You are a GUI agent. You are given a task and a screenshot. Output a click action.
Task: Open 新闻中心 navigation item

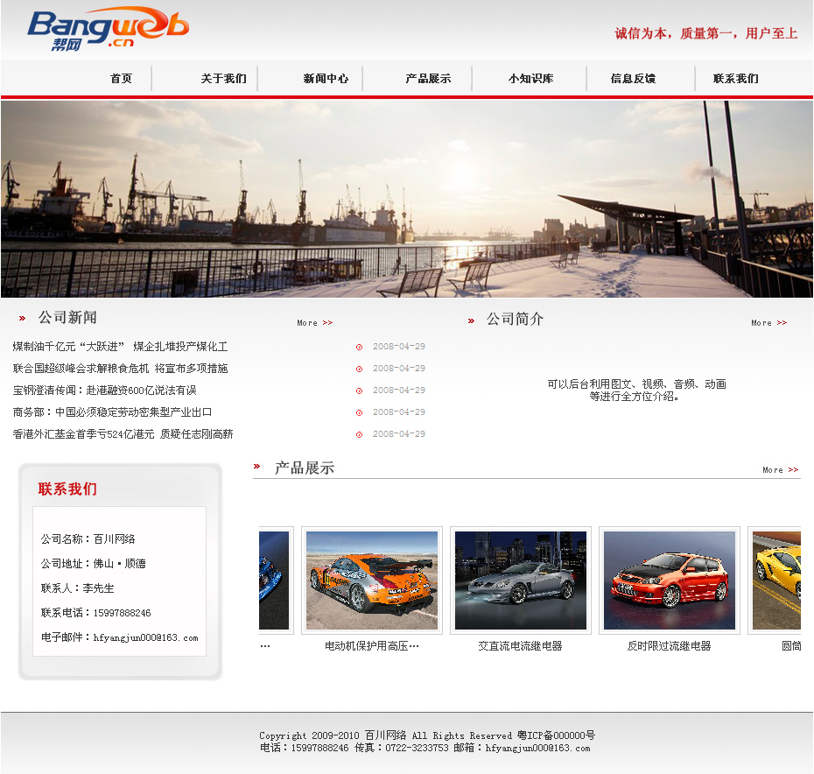[326, 79]
